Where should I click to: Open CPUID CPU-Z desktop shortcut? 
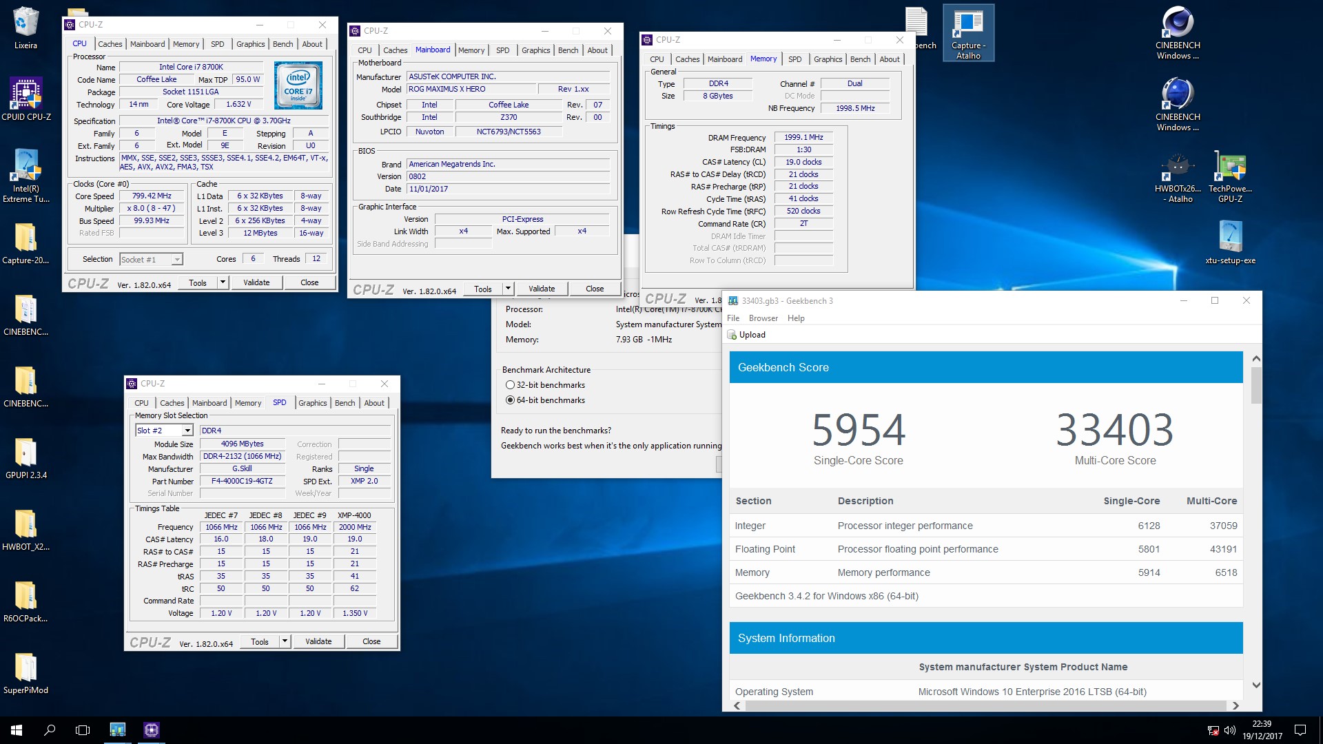pyautogui.click(x=25, y=99)
